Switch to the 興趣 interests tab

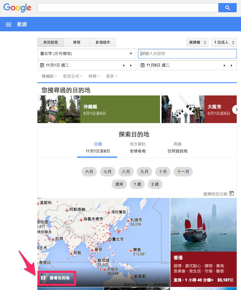point(178,147)
